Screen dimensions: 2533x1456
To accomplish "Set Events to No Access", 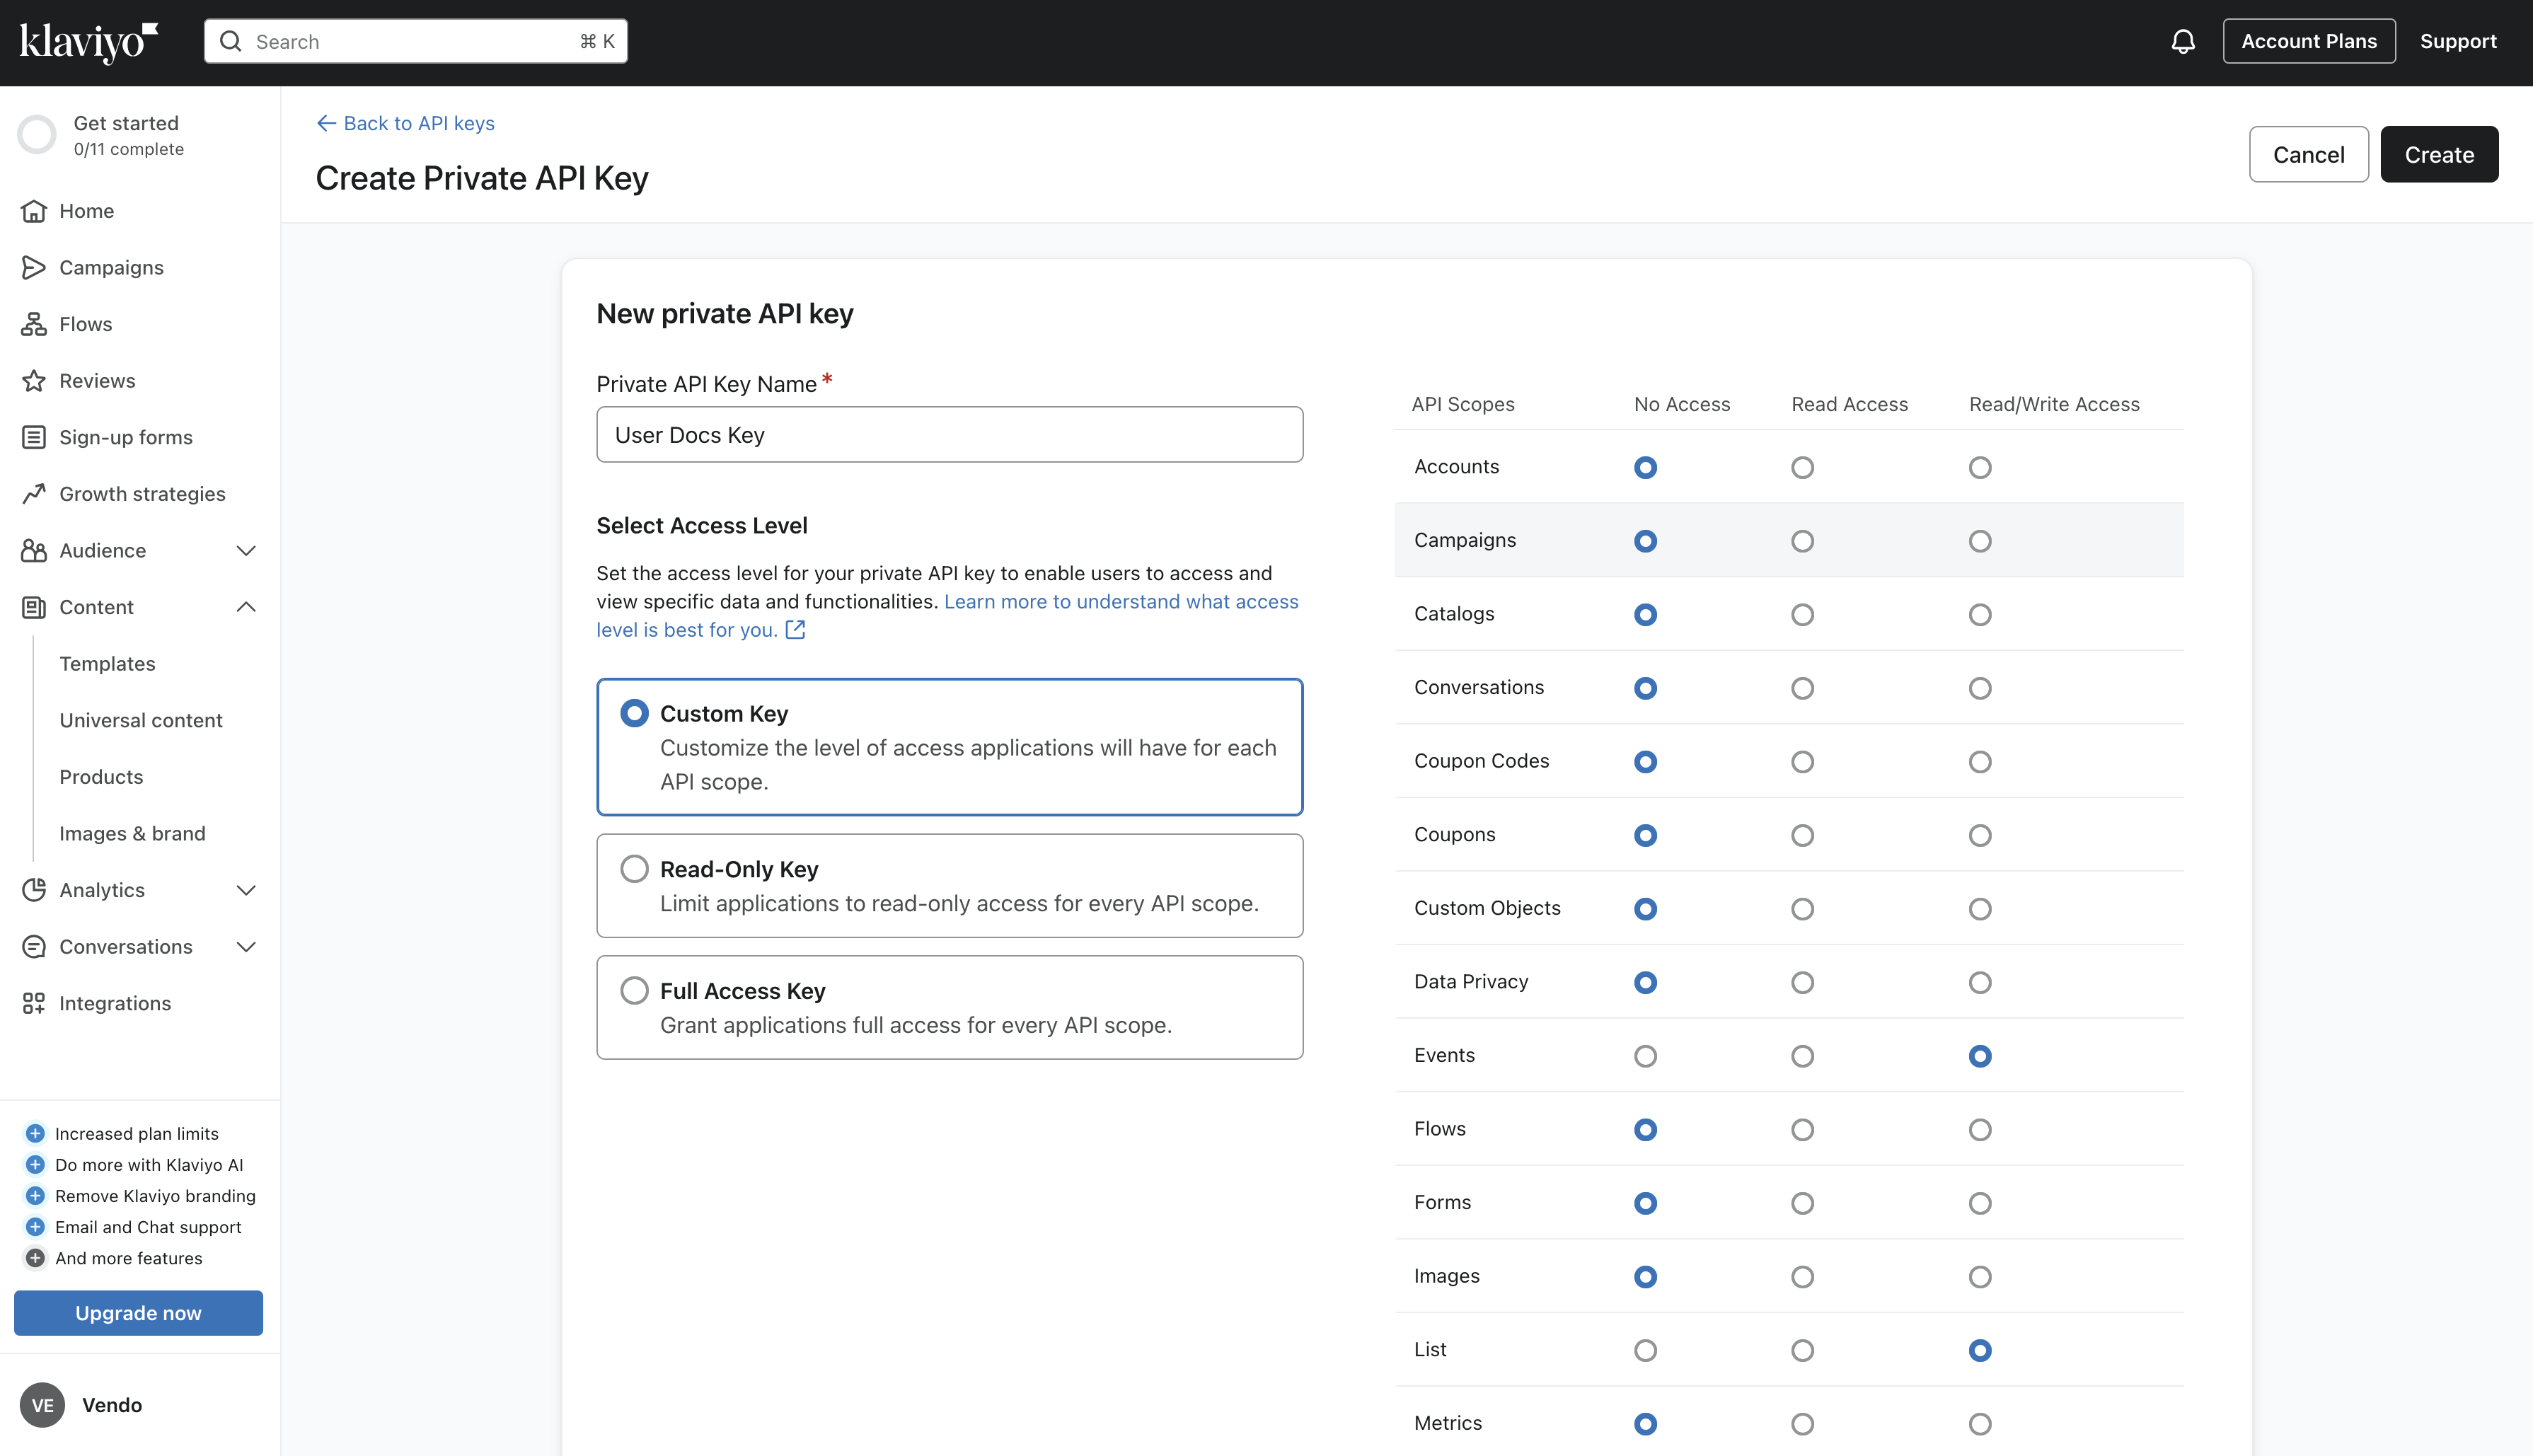I will (x=1645, y=1056).
